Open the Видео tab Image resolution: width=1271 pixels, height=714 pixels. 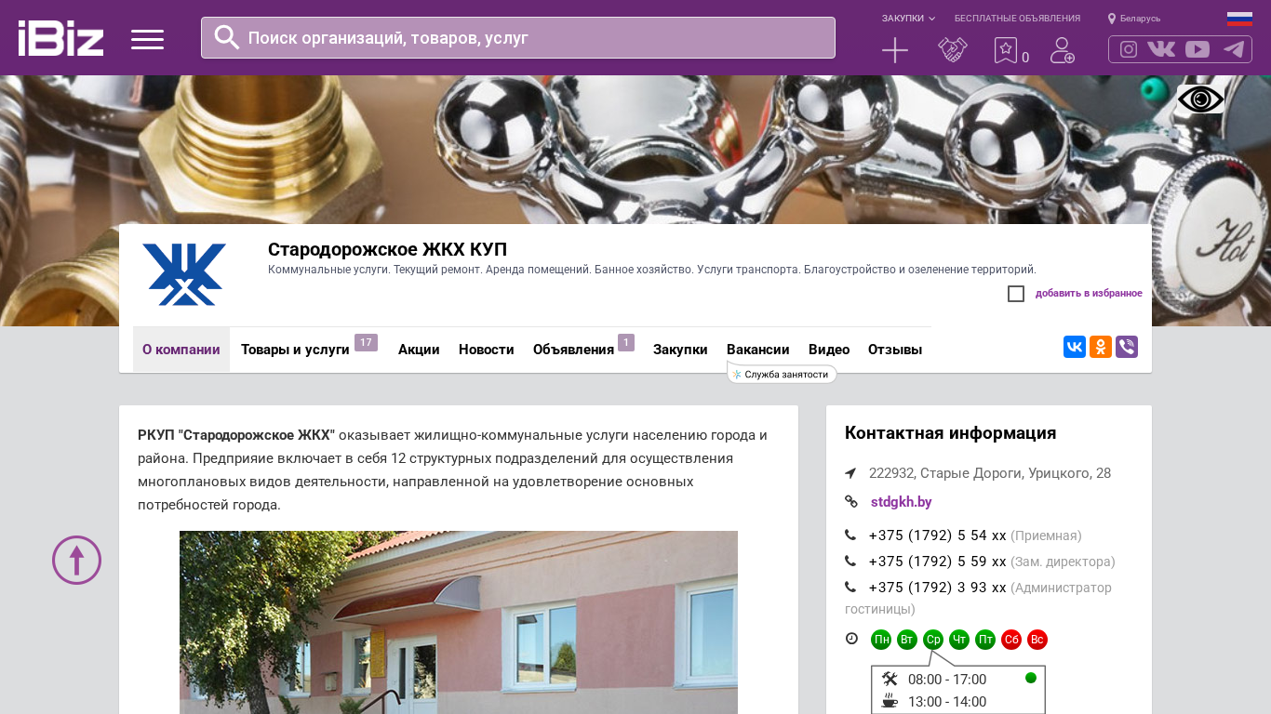pos(829,350)
